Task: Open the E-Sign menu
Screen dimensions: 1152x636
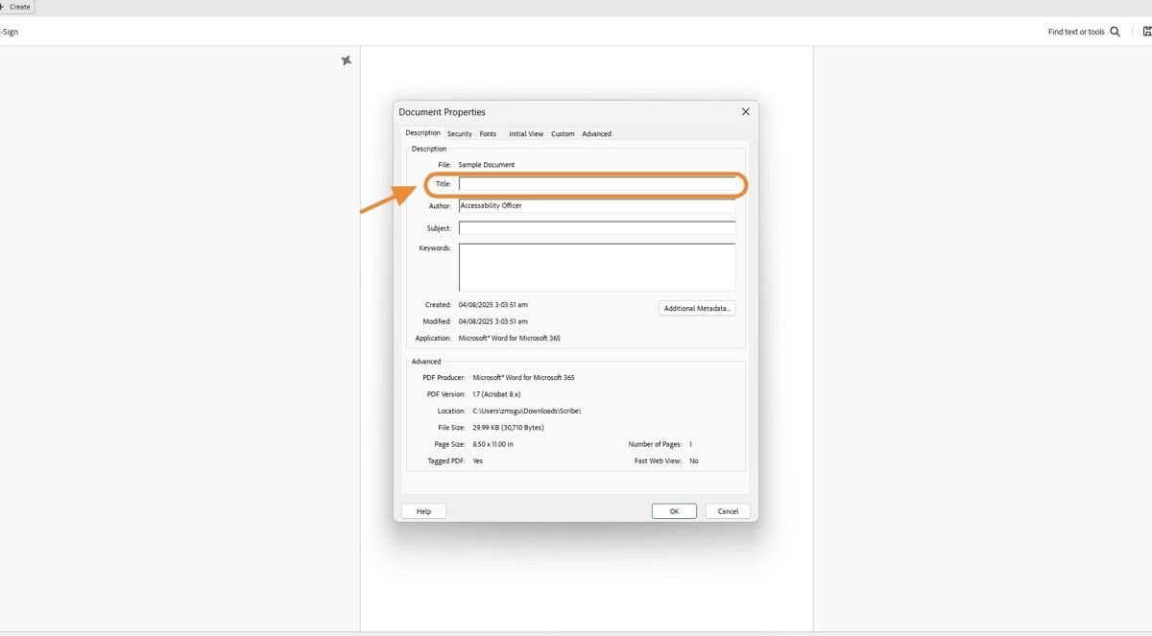Action: [x=10, y=31]
